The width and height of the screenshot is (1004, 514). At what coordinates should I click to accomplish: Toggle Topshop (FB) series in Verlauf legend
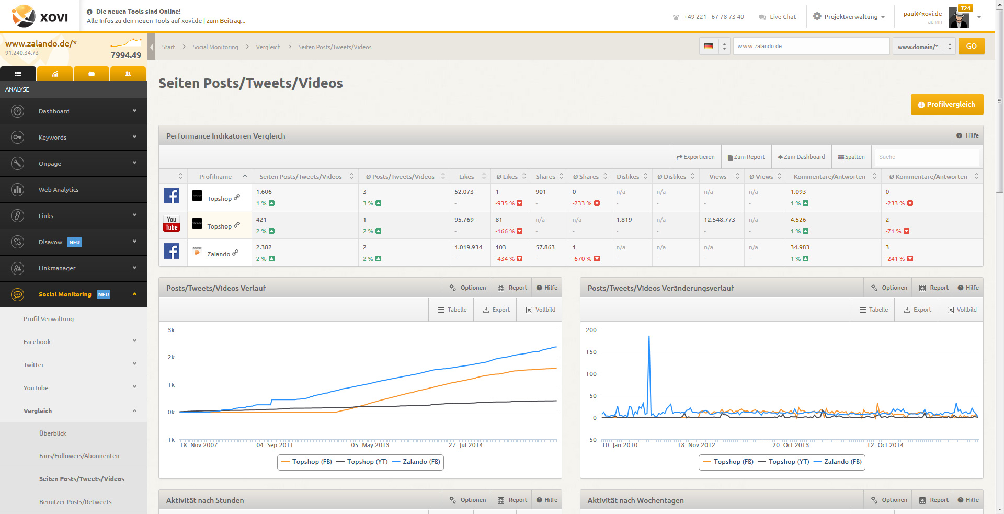click(x=307, y=462)
